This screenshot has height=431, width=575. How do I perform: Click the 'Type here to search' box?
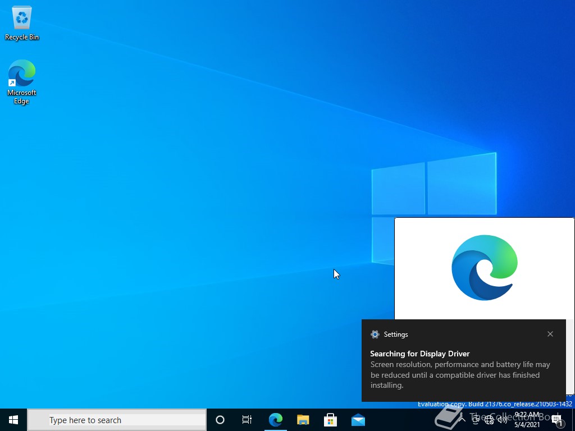point(117,420)
